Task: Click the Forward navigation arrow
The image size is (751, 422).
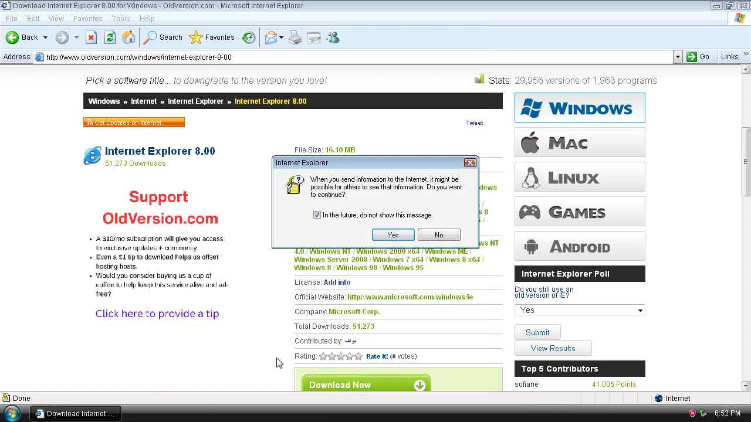Action: (x=62, y=38)
